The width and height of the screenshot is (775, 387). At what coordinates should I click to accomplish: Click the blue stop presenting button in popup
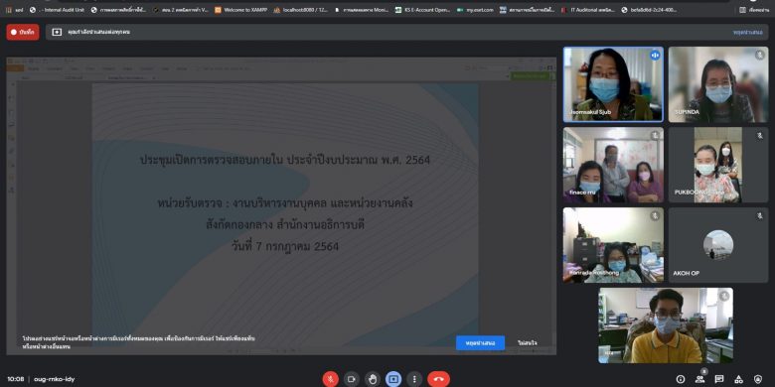tap(480, 342)
